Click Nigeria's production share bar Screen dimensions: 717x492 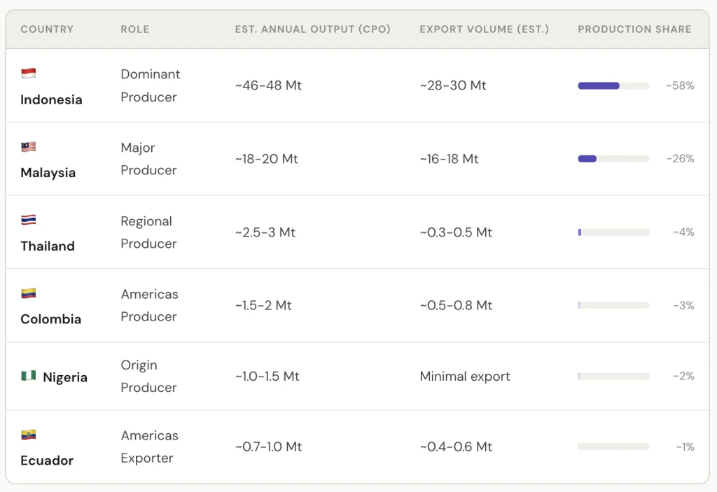click(613, 376)
